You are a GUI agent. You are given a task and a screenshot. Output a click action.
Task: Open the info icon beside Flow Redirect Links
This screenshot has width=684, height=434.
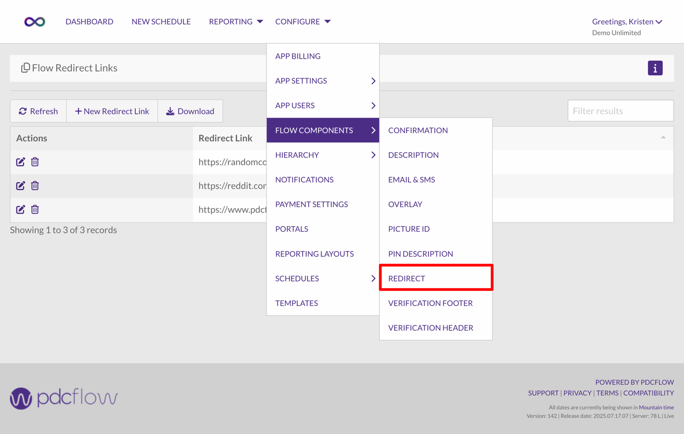pyautogui.click(x=655, y=68)
